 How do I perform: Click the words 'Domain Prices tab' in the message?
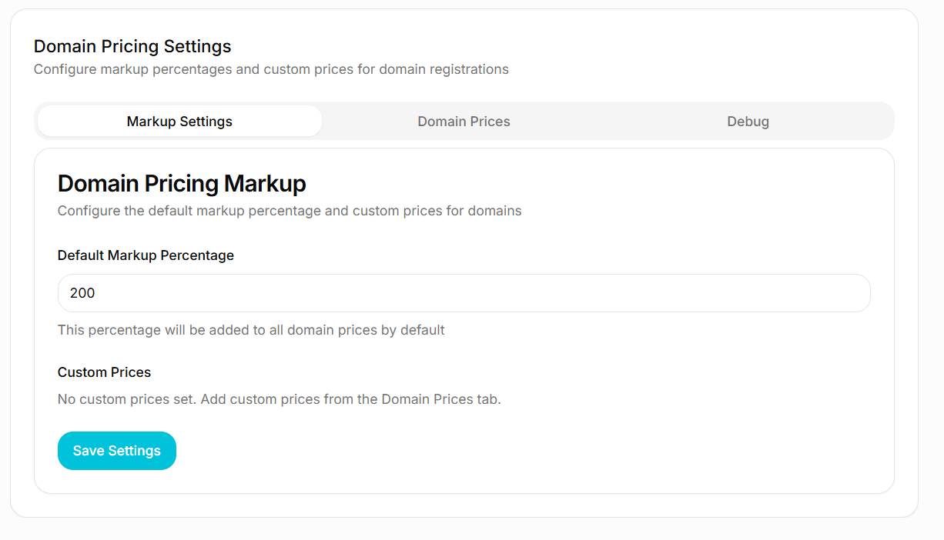pyautogui.click(x=440, y=399)
